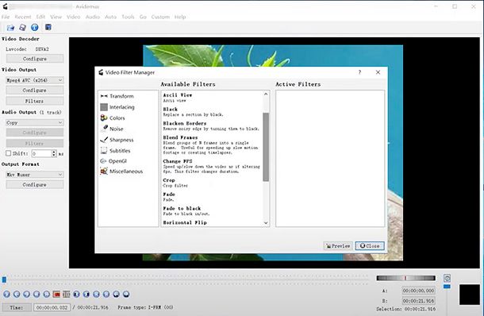Go to the last frame
This screenshot has height=316, width=484.
click(x=106, y=294)
